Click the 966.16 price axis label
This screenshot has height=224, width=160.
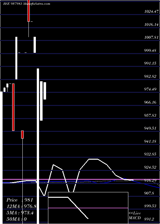[x=150, y=102]
